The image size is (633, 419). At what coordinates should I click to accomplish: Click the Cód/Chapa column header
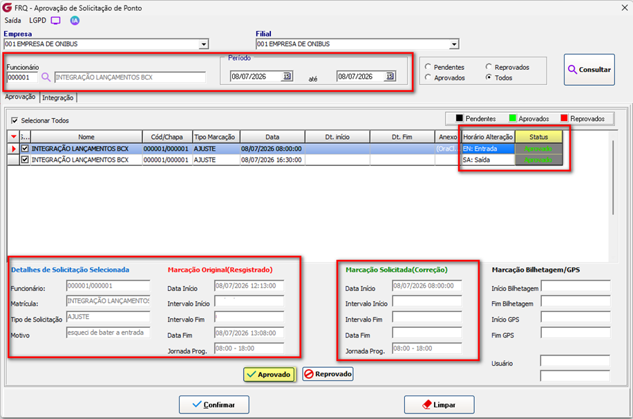pos(167,137)
